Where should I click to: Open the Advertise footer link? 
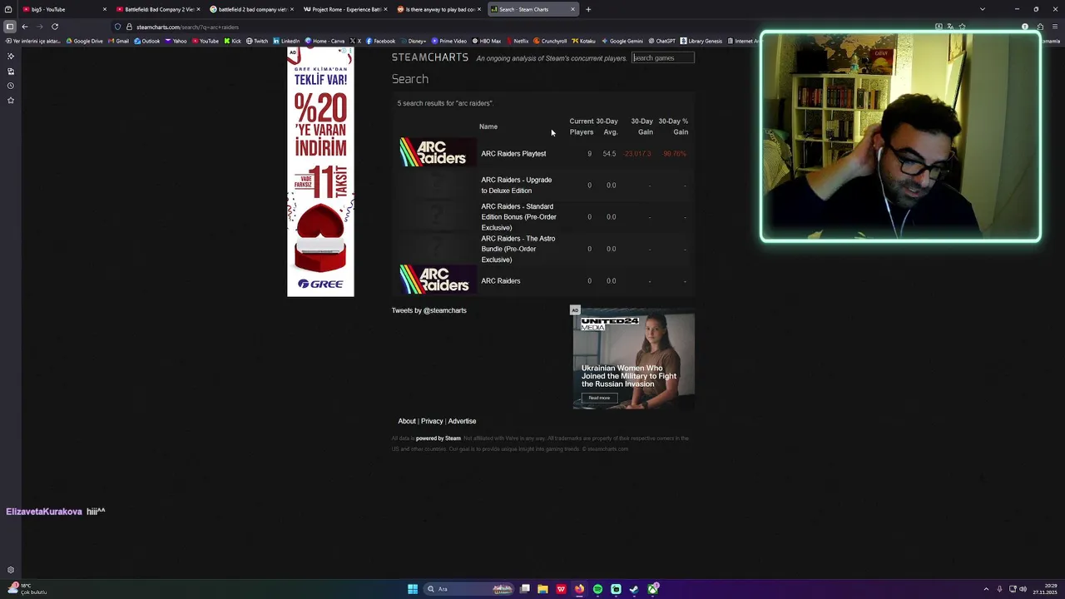(462, 421)
